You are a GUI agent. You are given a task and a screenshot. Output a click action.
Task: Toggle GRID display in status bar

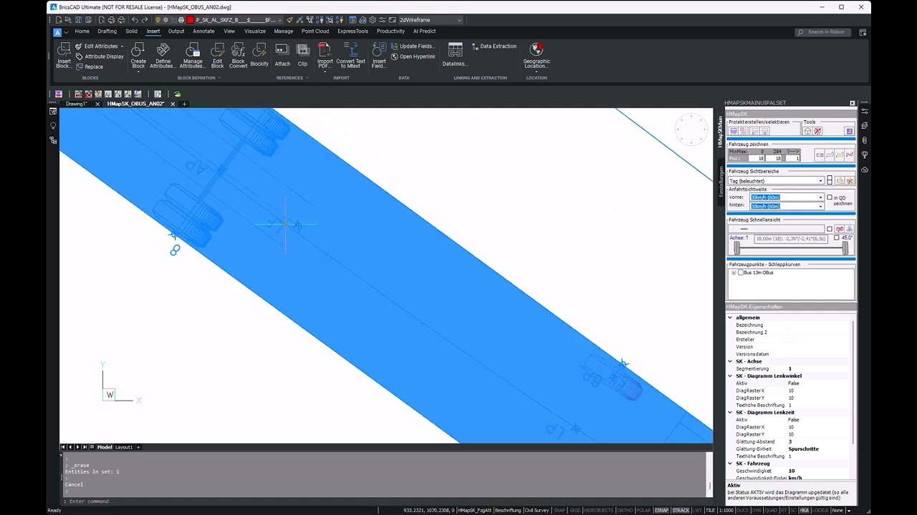click(x=575, y=510)
